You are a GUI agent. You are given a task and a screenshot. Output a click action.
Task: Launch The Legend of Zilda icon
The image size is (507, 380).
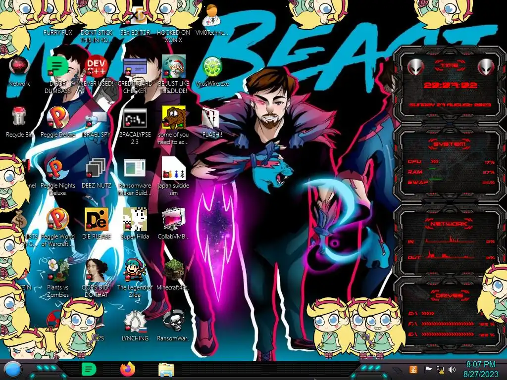click(135, 279)
